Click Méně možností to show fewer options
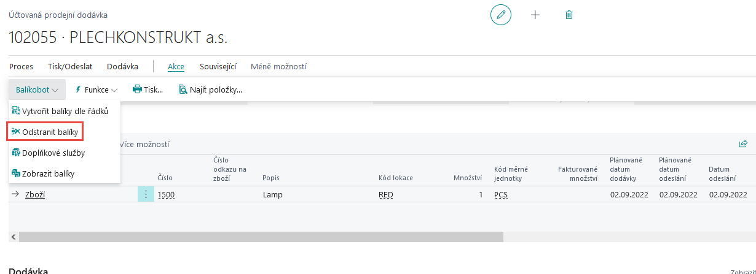756x274 pixels. coord(278,66)
